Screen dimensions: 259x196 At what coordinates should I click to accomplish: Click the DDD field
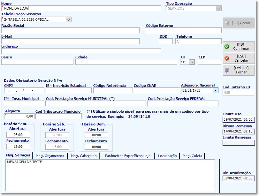tap(166, 41)
